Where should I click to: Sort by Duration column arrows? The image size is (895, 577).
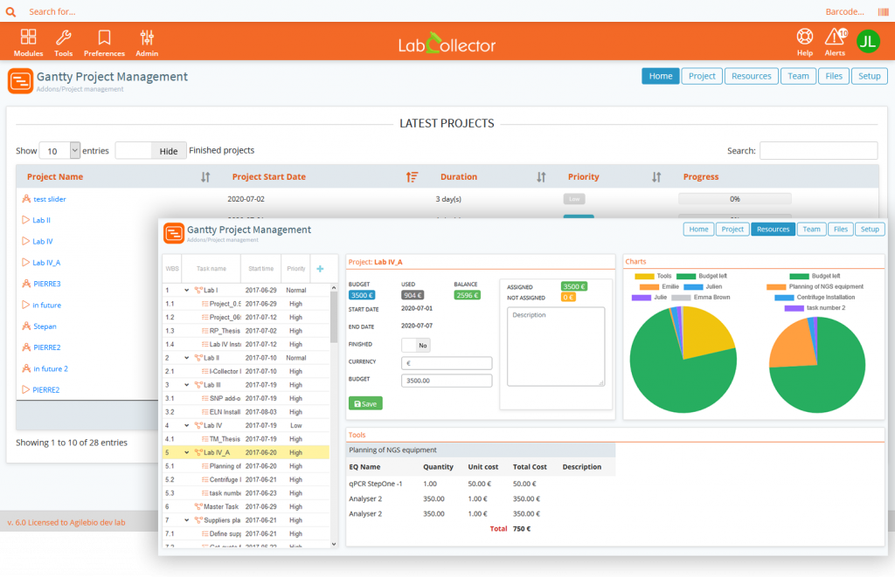pos(541,177)
